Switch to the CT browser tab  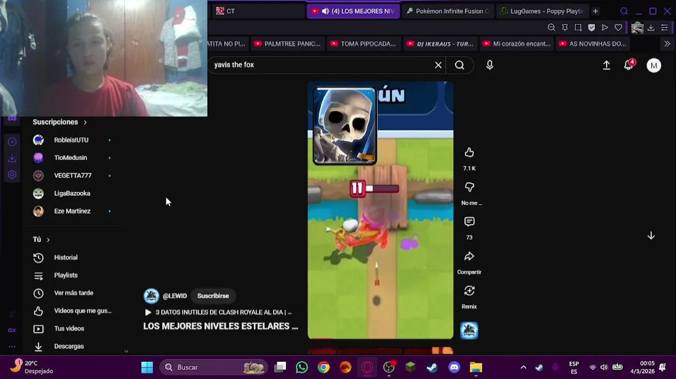[257, 11]
